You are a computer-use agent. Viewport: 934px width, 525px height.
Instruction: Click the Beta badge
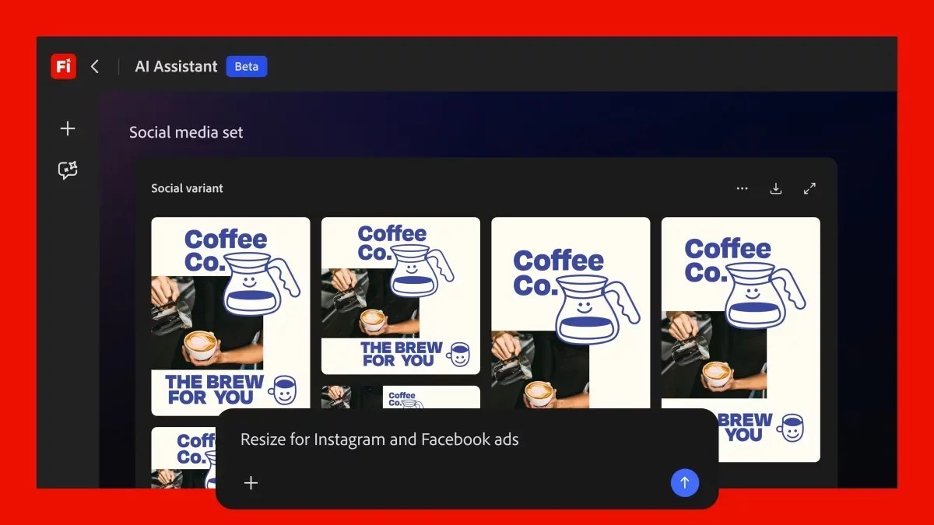click(246, 66)
